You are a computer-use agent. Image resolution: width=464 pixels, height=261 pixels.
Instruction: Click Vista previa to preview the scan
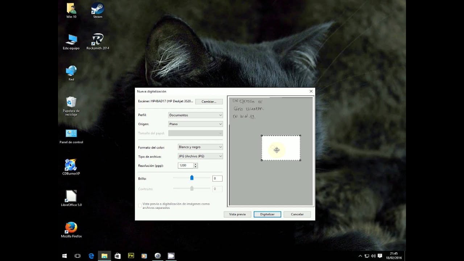[x=237, y=214]
